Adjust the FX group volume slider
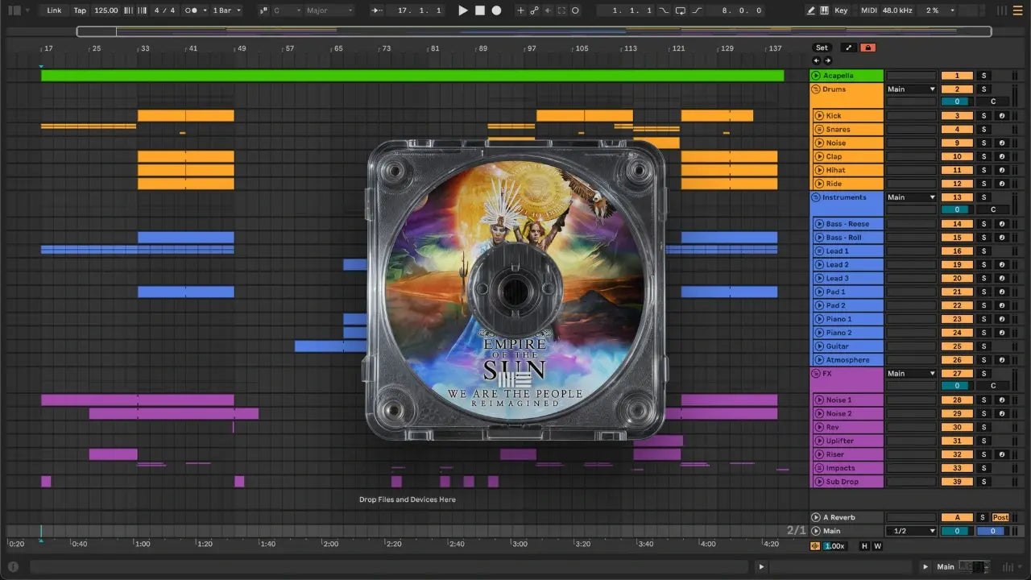The image size is (1031, 580). [x=957, y=386]
